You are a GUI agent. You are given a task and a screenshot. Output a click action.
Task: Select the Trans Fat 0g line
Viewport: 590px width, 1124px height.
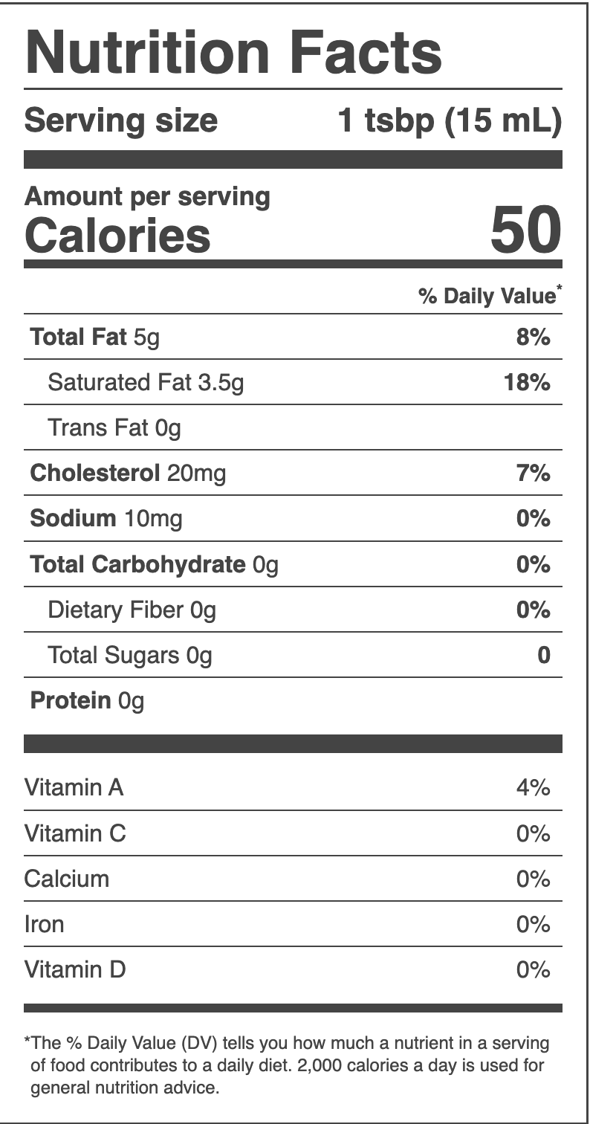114,428
